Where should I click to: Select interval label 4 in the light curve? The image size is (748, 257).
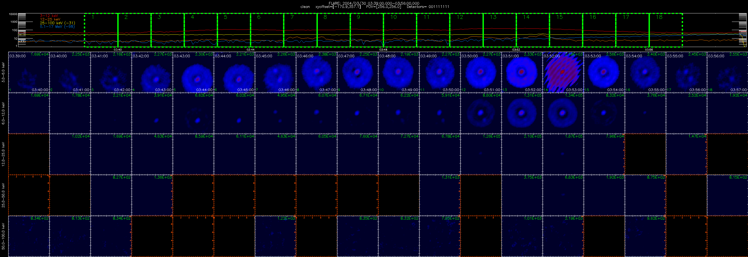(192, 17)
